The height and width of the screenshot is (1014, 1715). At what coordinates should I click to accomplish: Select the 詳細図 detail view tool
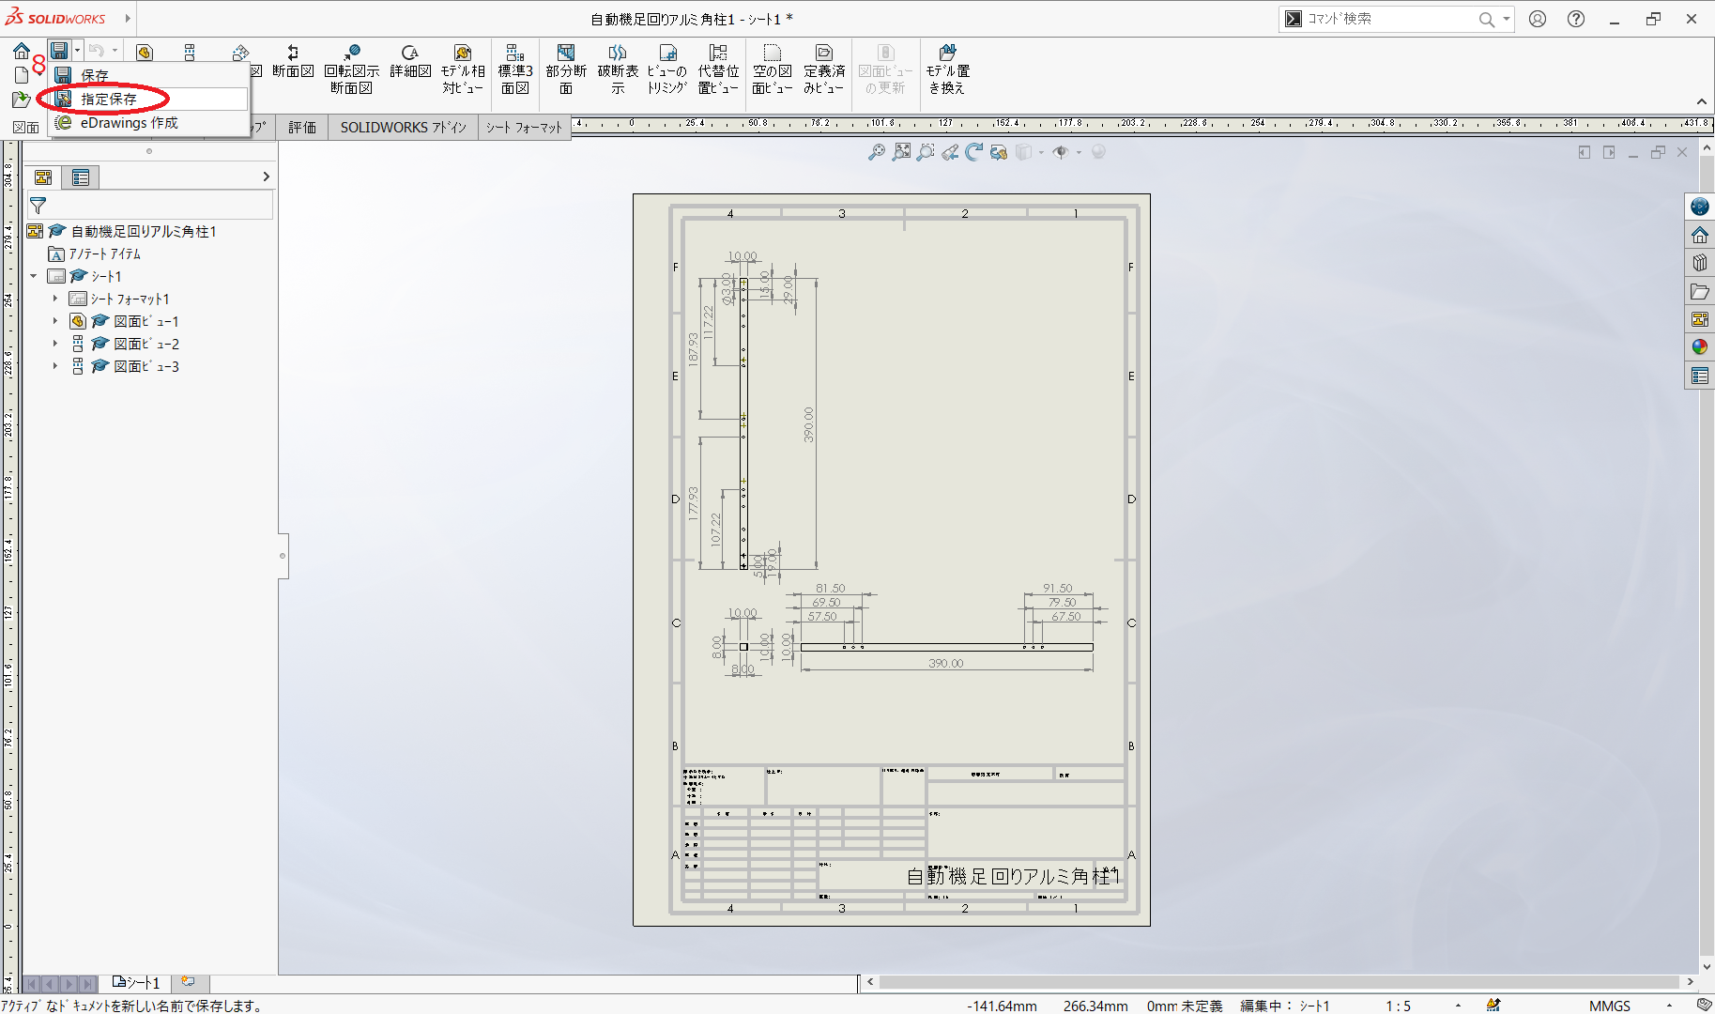[410, 62]
